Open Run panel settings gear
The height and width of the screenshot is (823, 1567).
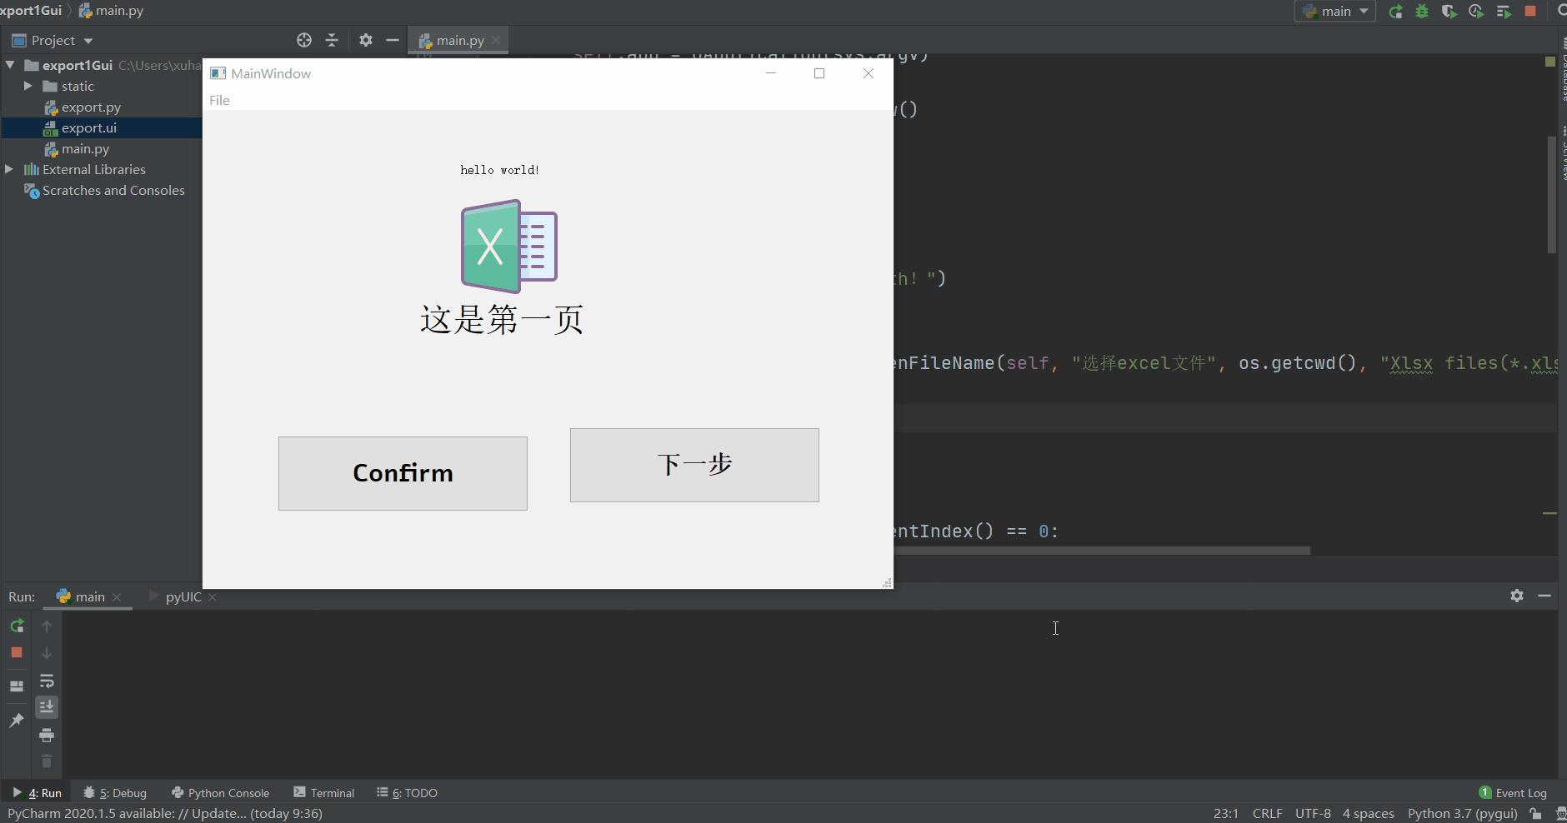[1517, 596]
